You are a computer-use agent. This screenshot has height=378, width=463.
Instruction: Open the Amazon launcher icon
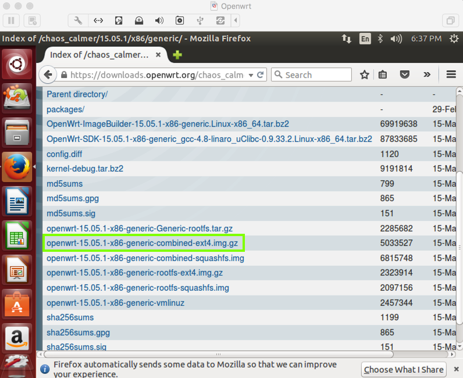coord(17,338)
